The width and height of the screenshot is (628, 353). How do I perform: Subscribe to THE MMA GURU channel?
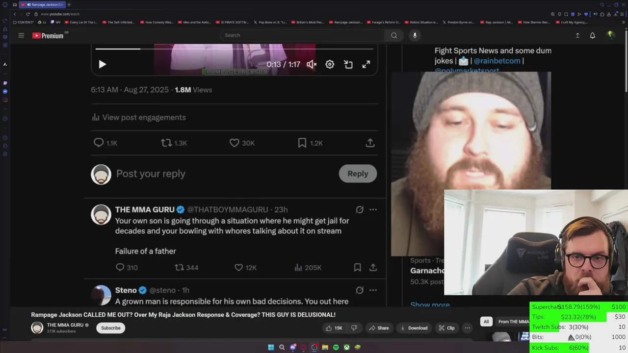[x=111, y=328]
